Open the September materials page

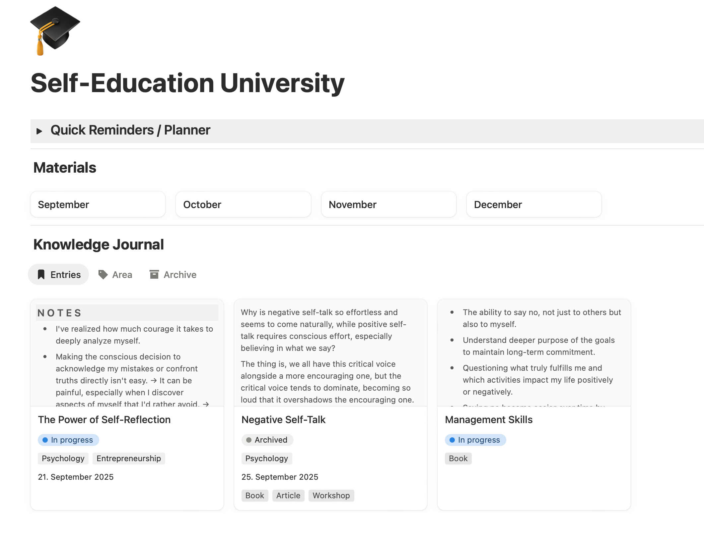click(x=98, y=204)
